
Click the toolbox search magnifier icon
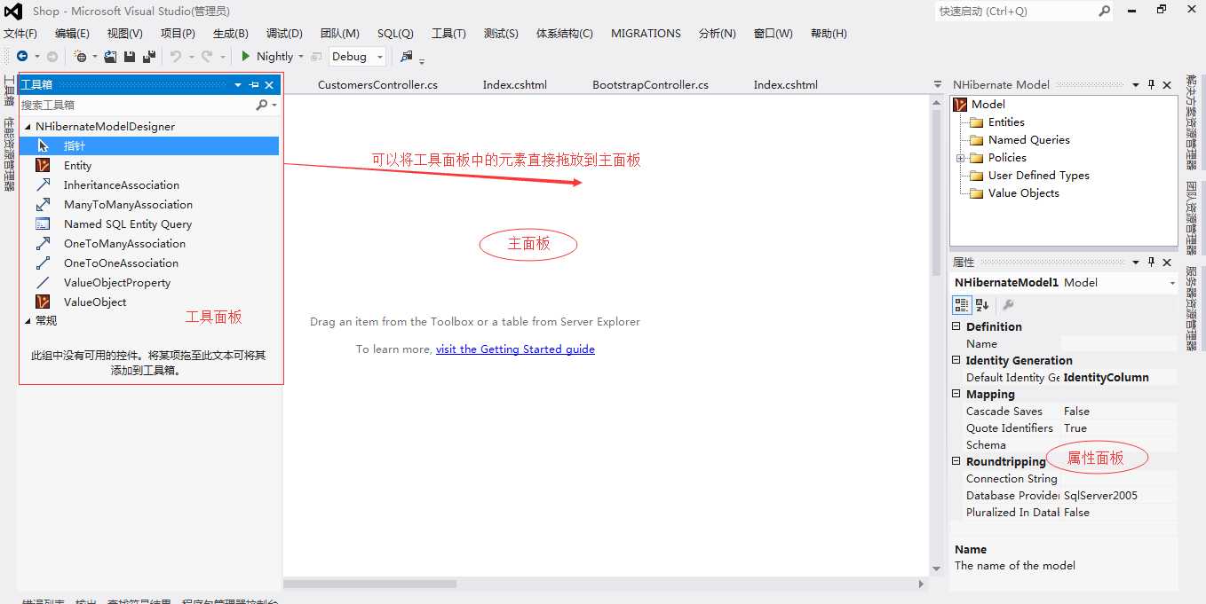click(262, 105)
